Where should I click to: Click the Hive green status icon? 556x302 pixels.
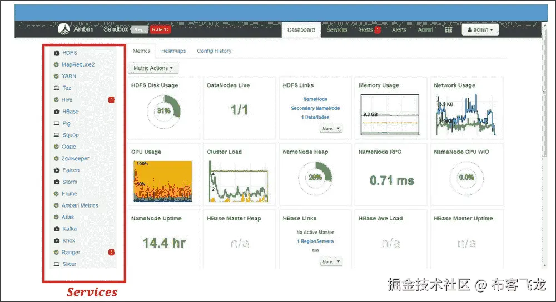click(x=56, y=100)
